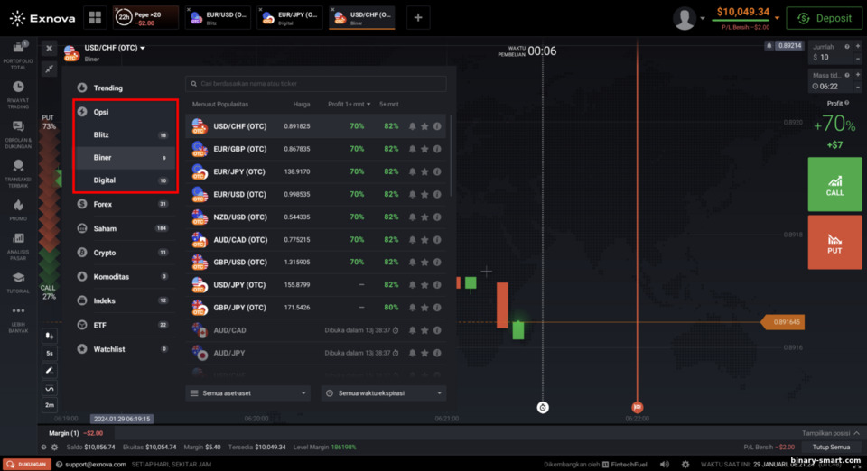867x471 pixels.
Task: Click the price alert bell on chart
Action: tap(769, 46)
